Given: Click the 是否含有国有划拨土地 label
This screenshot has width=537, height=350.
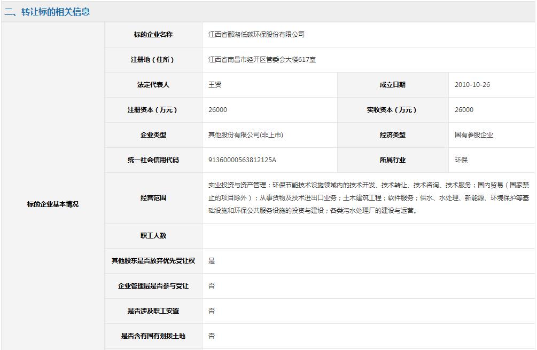Looking at the screenshot, I should [153, 336].
